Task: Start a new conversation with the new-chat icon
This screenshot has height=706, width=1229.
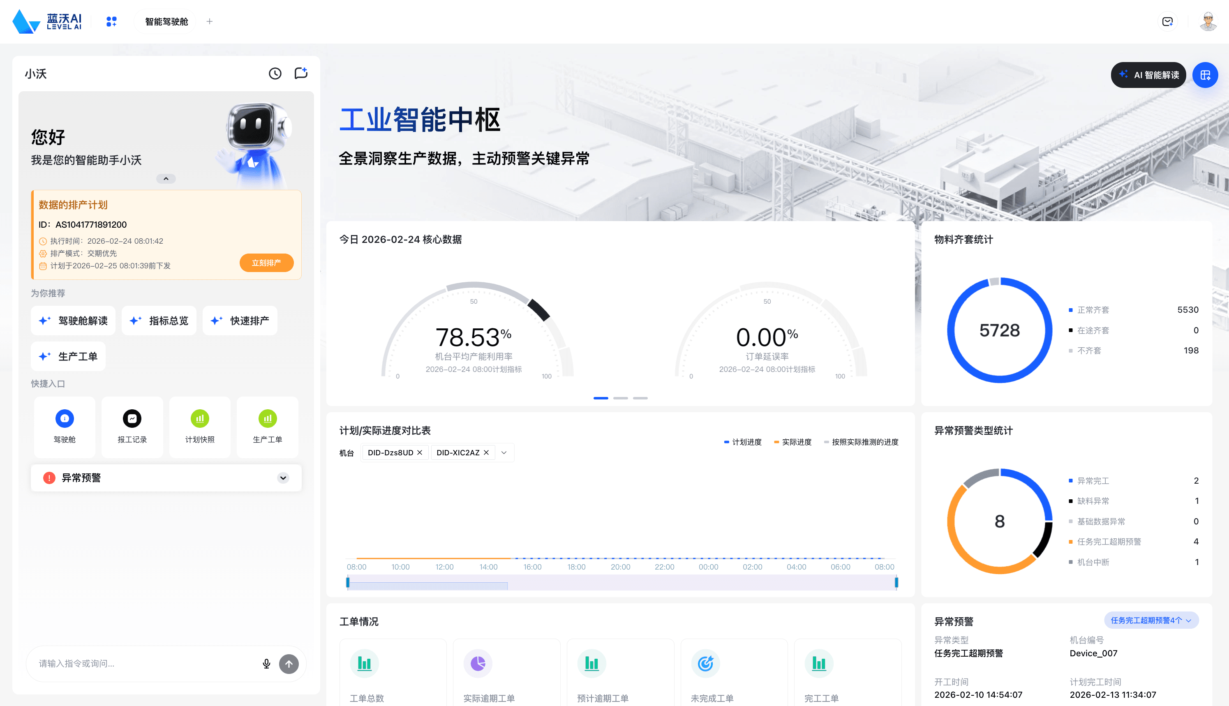Action: click(301, 73)
